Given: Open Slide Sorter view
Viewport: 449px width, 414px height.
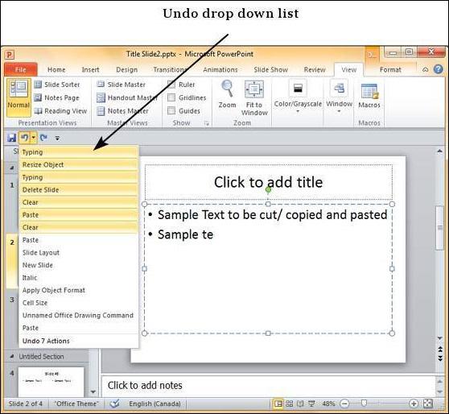Looking at the screenshot, I should click(57, 85).
